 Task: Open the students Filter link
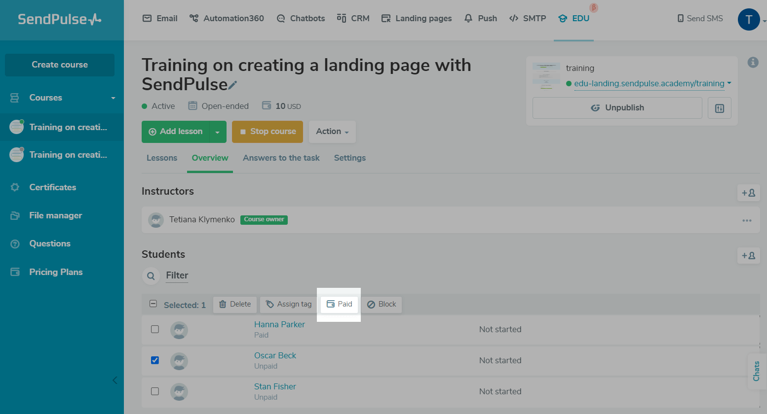click(x=177, y=276)
